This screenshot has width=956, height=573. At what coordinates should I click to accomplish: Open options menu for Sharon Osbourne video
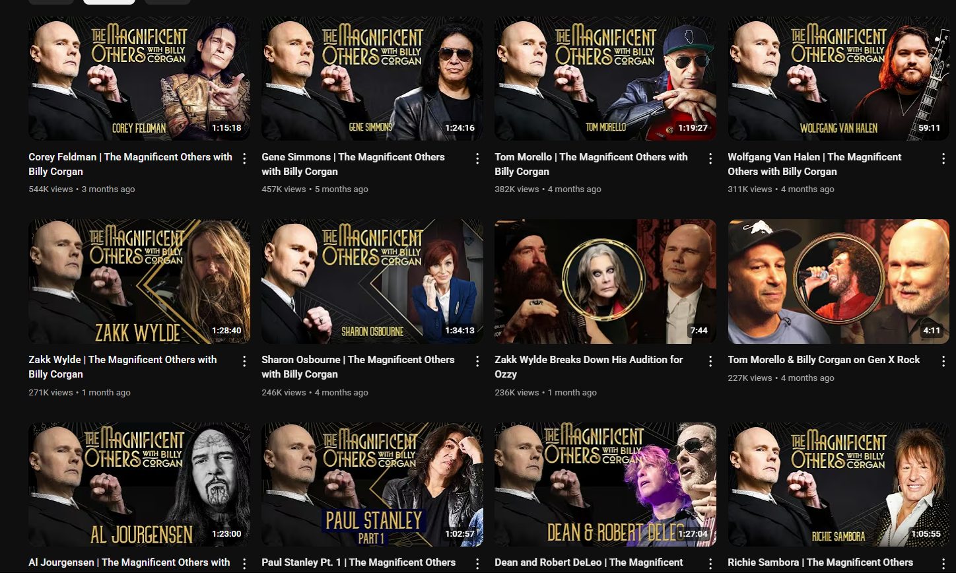477,361
